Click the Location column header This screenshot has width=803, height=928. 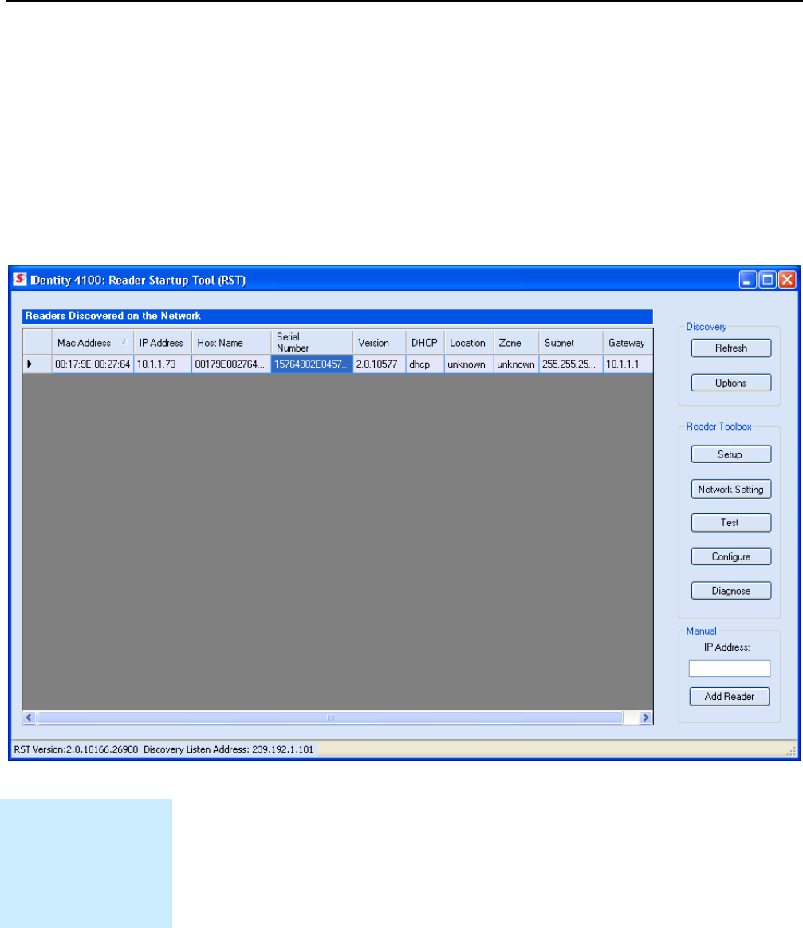pos(469,343)
